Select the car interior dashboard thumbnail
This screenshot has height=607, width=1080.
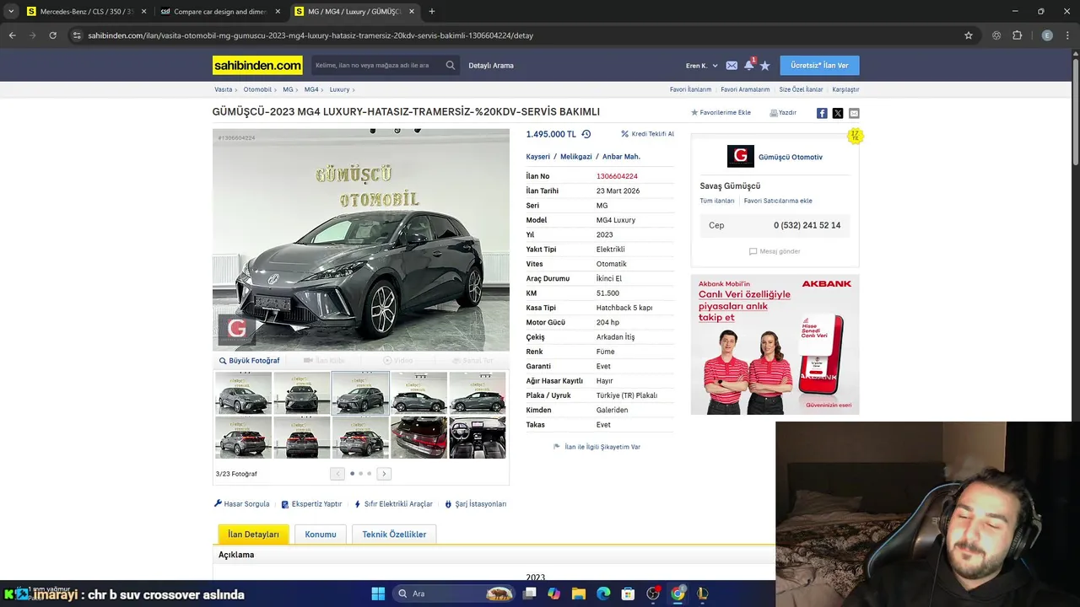coord(478,437)
